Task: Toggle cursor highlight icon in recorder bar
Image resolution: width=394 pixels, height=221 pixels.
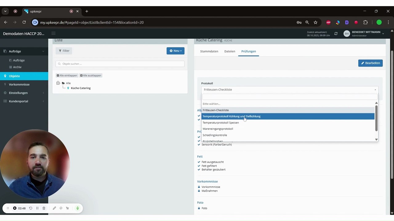Action: point(67,208)
